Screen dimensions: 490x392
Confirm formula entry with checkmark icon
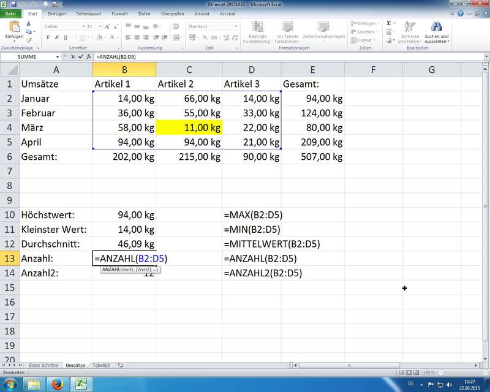81,57
